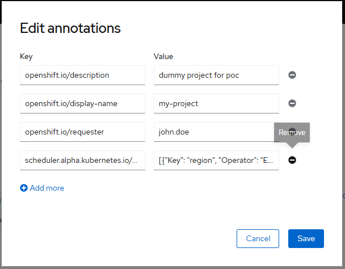Remove the openshift.io/description annotation row
Image resolution: width=345 pixels, height=269 pixels.
point(292,75)
